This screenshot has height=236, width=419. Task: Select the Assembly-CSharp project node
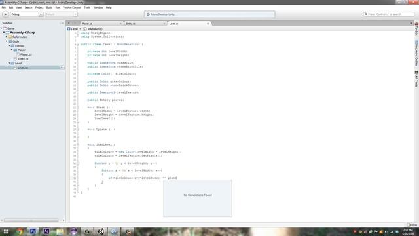click(22, 33)
